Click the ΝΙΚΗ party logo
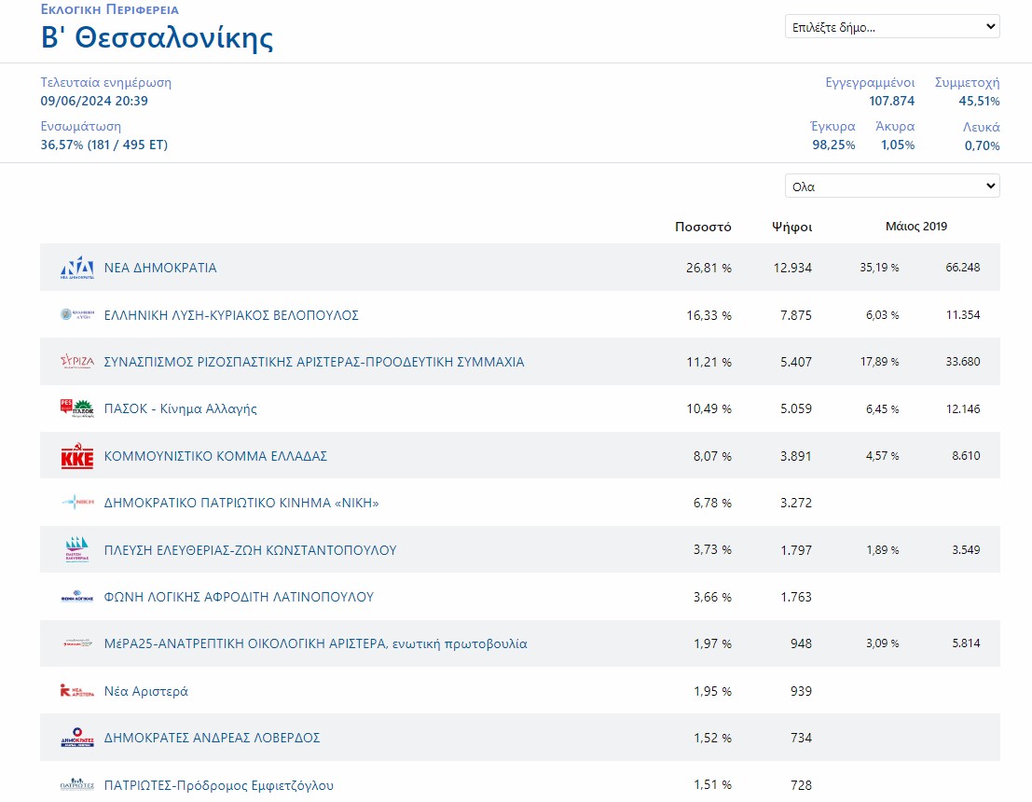Image resolution: width=1032 pixels, height=802 pixels. tap(77, 504)
